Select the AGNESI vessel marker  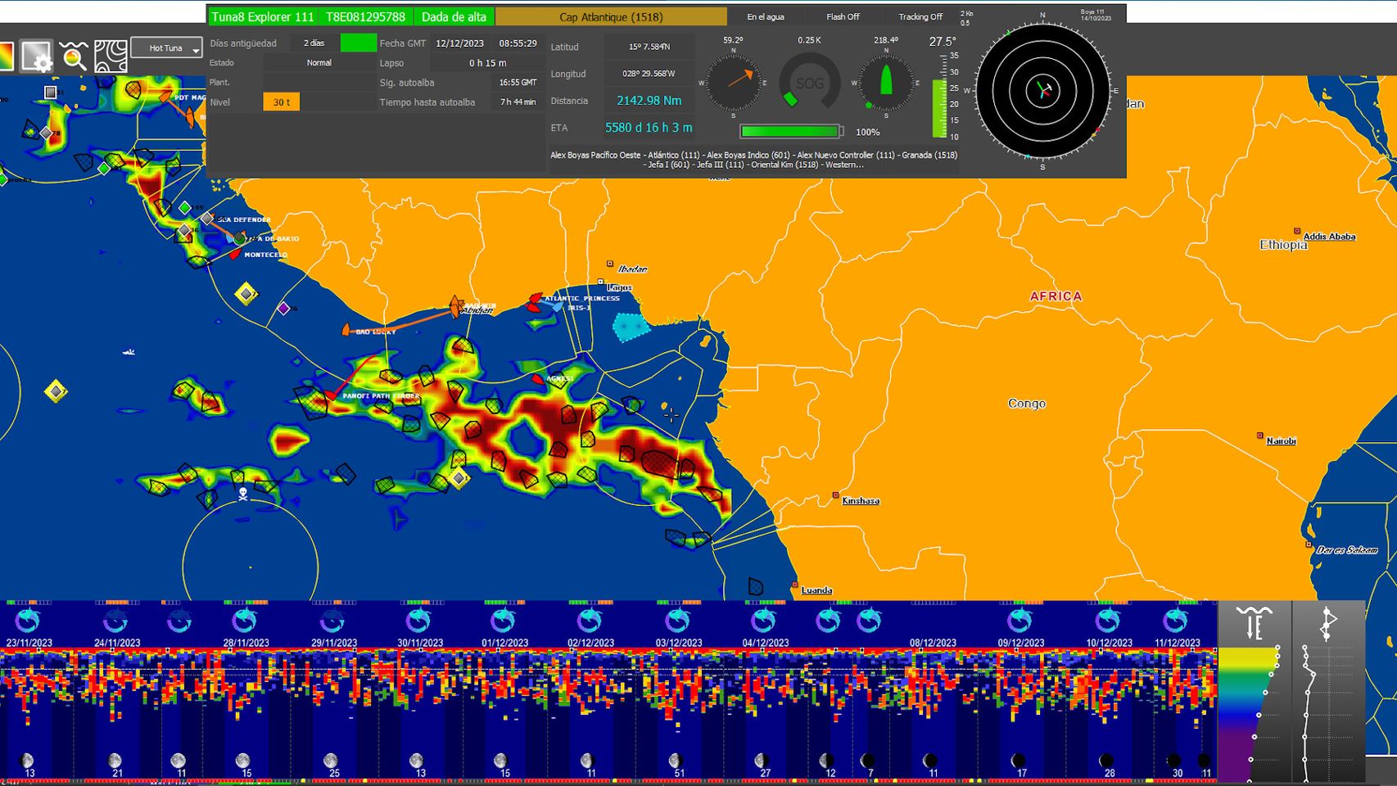538,379
